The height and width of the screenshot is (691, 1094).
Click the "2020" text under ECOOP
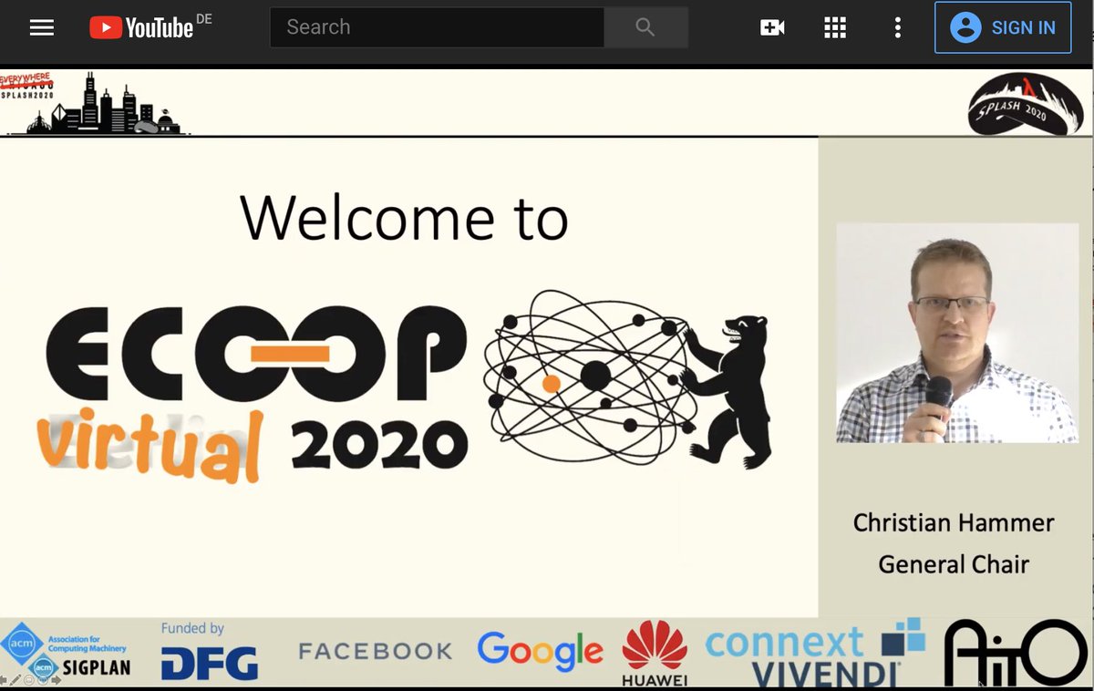click(x=379, y=446)
